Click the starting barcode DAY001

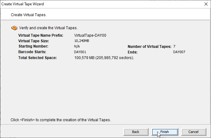tap(80, 52)
